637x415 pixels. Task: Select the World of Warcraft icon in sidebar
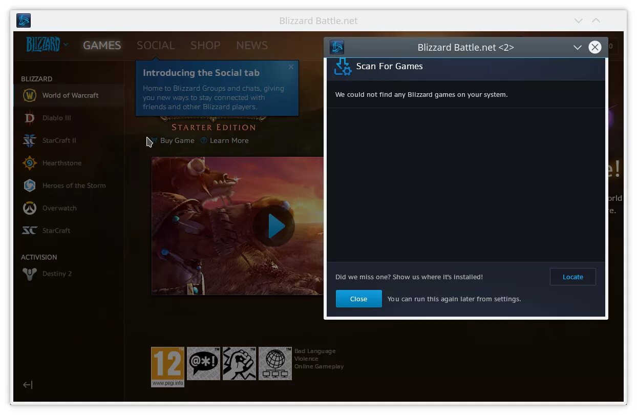(x=30, y=95)
